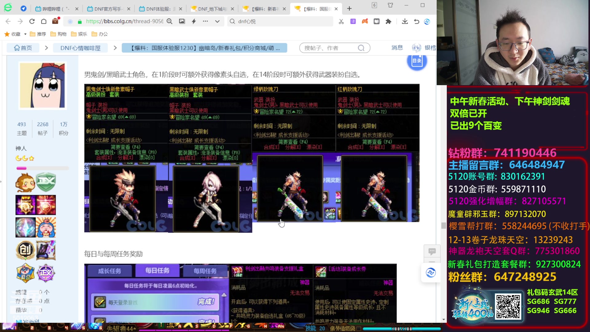Click the bookmark reader extension icon
Image resolution: width=590 pixels, height=332 pixels.
coord(376,22)
